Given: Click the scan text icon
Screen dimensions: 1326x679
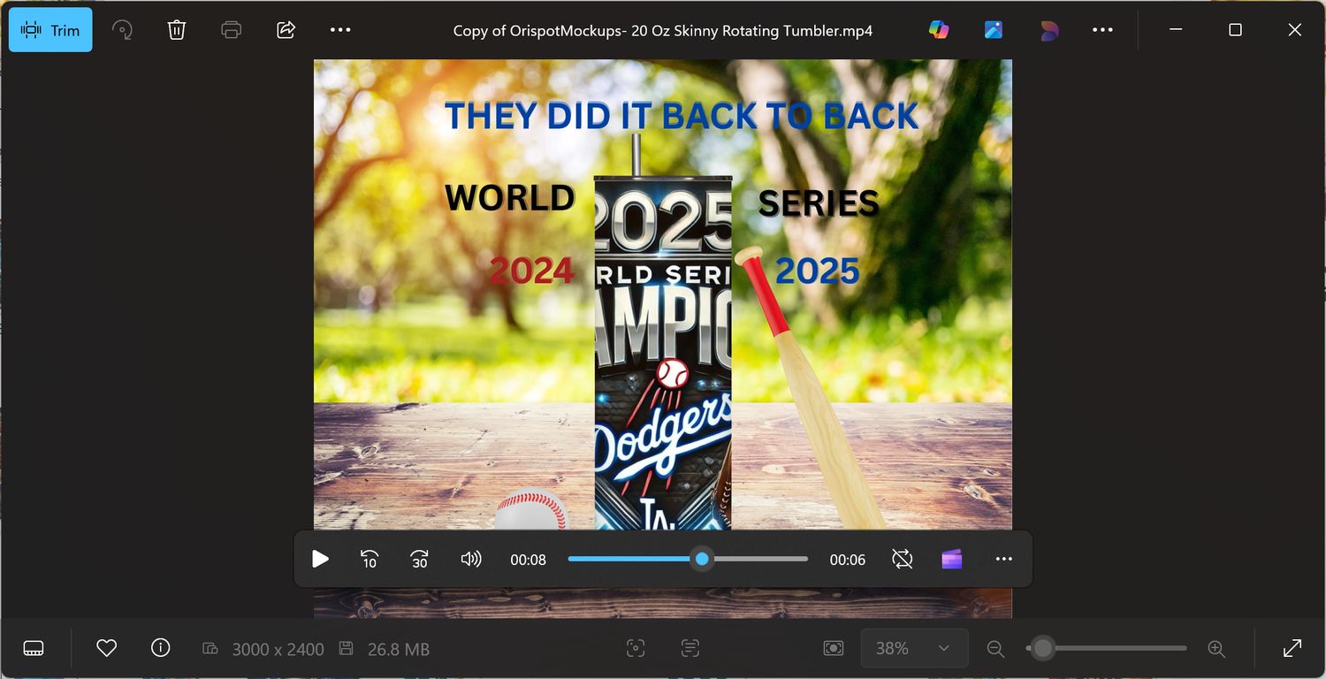Looking at the screenshot, I should click(690, 649).
